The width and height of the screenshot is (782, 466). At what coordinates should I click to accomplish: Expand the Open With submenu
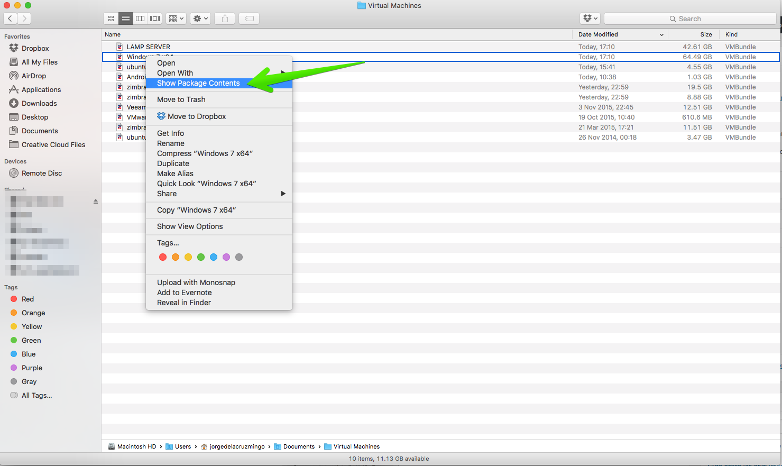coord(219,73)
